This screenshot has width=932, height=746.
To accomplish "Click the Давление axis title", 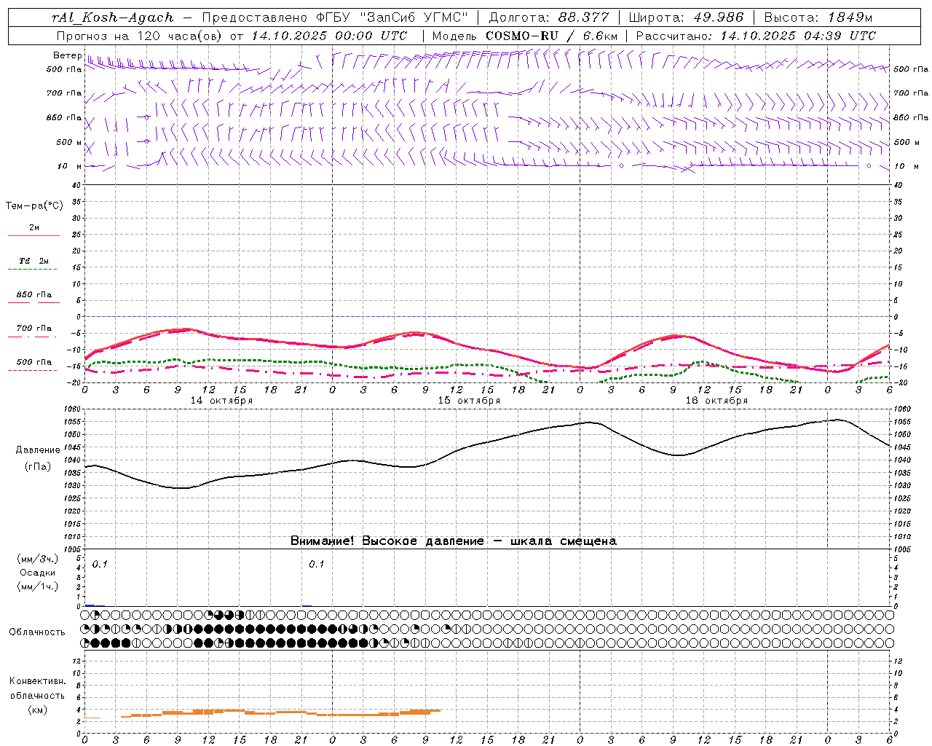I will pyautogui.click(x=38, y=450).
